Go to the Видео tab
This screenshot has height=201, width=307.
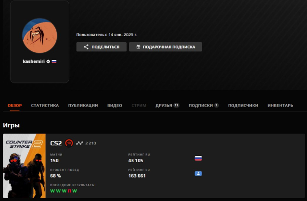click(115, 105)
